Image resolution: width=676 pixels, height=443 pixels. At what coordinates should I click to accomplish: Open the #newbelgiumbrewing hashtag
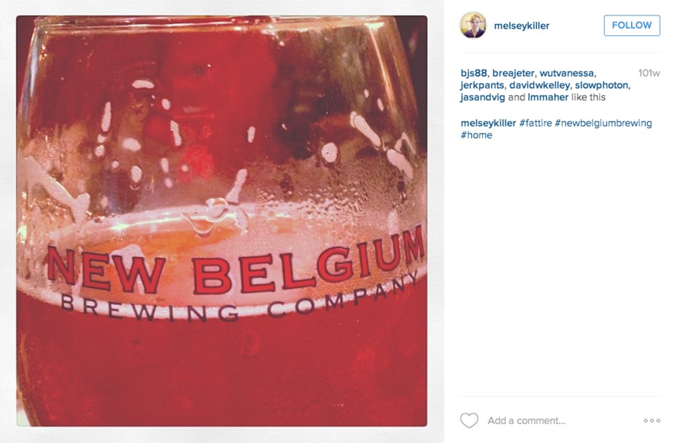pyautogui.click(x=603, y=123)
